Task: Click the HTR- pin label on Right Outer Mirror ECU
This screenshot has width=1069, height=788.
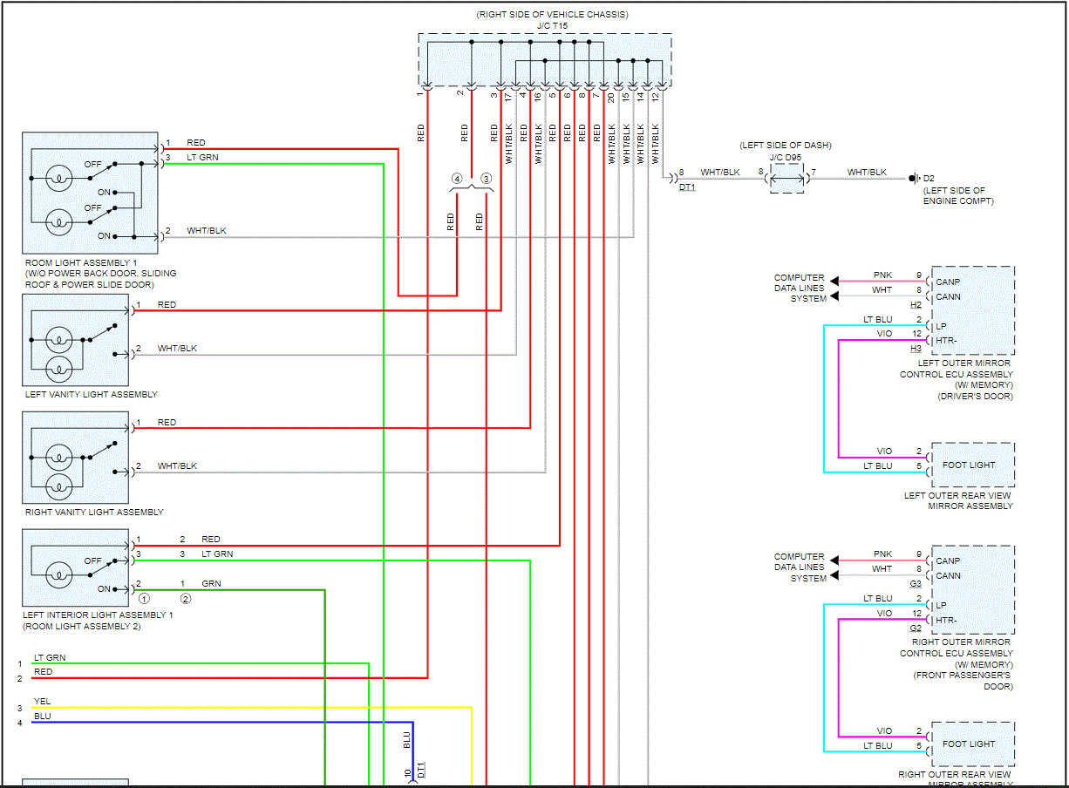Action: click(947, 619)
